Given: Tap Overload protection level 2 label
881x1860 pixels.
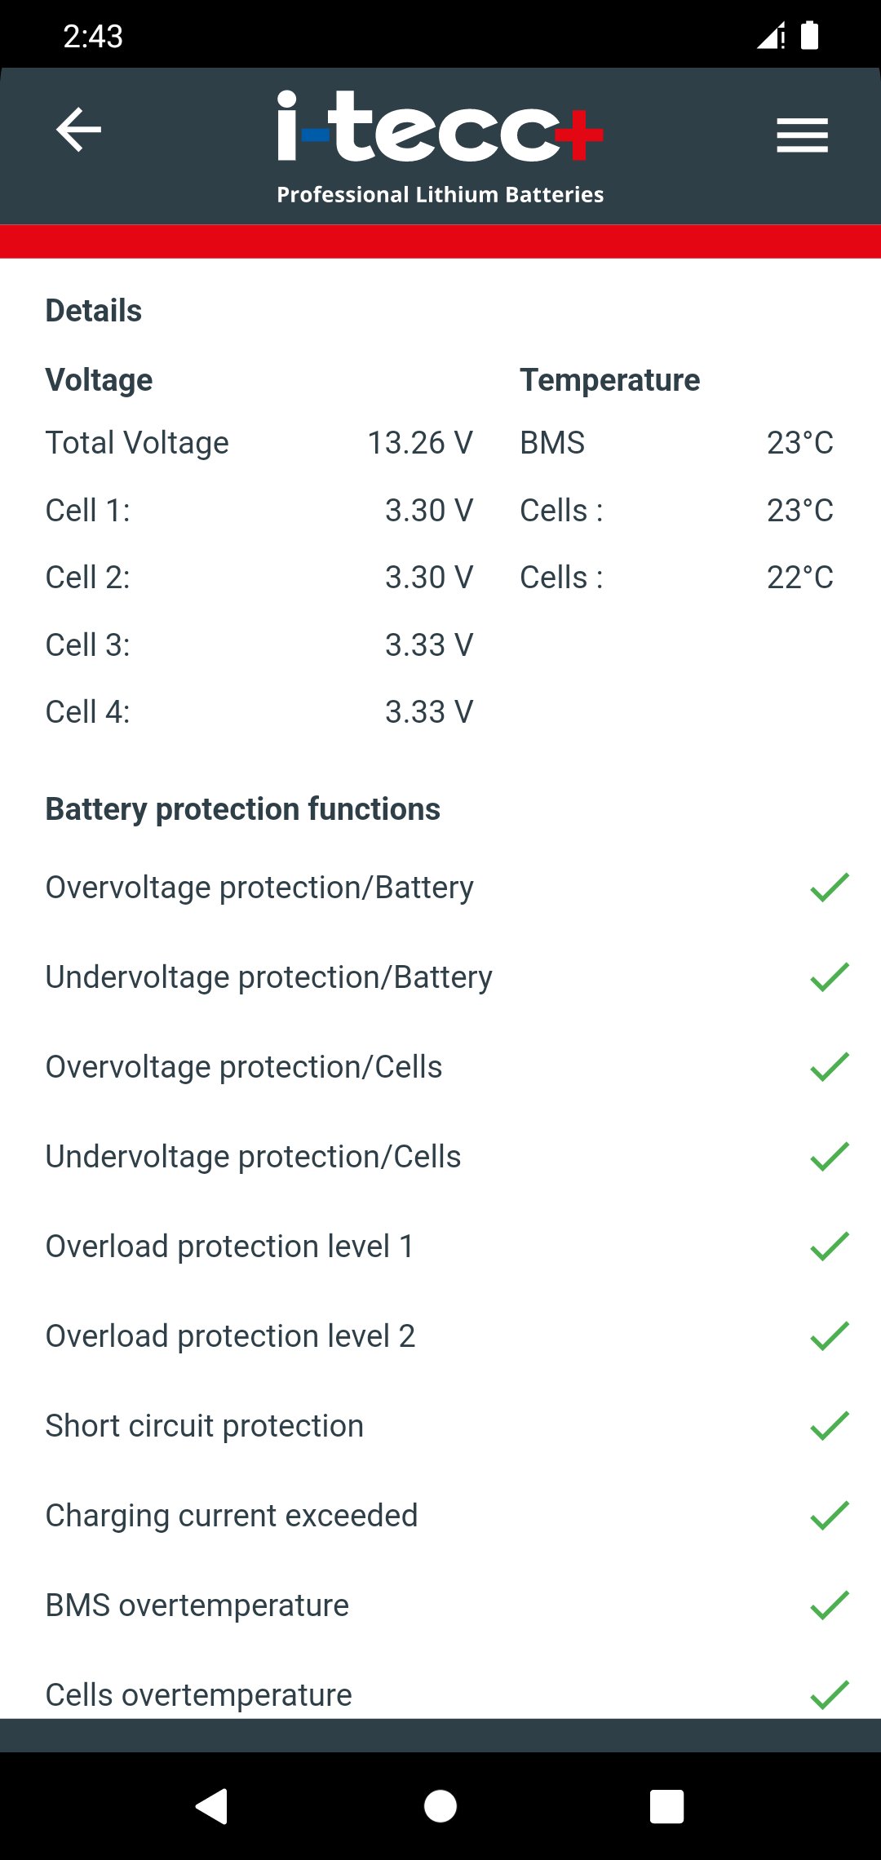Looking at the screenshot, I should coord(230,1336).
